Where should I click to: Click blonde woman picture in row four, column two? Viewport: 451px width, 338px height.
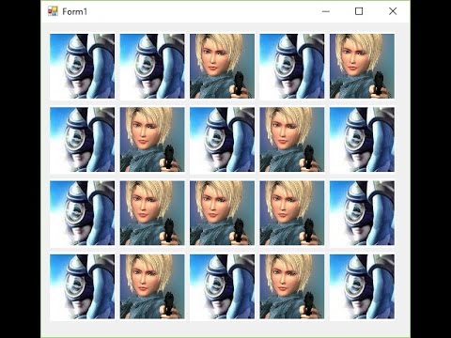coord(152,286)
